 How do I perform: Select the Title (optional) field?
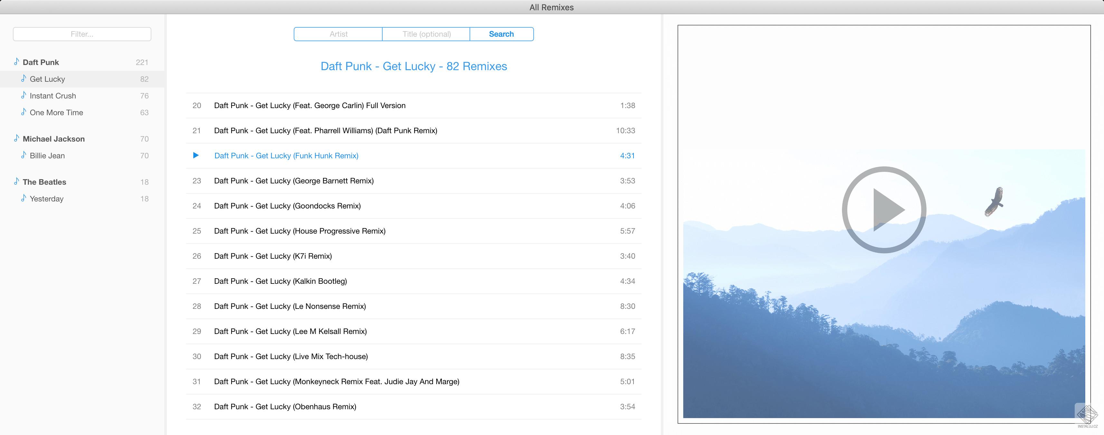tap(426, 34)
